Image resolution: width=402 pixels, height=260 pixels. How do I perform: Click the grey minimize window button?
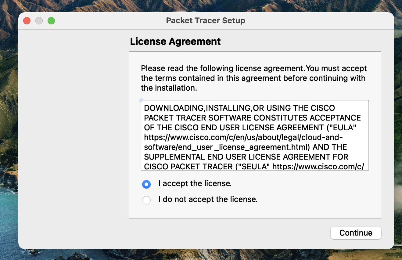coord(39,21)
